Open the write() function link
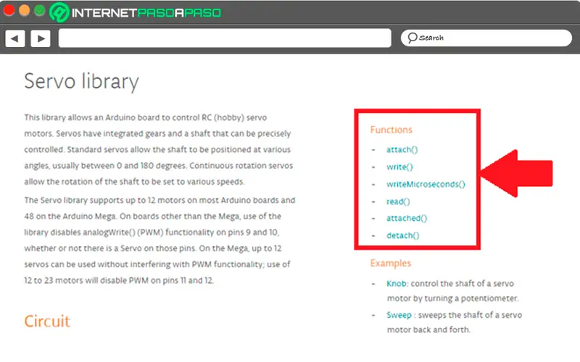The width and height of the screenshot is (580, 362). 399,167
